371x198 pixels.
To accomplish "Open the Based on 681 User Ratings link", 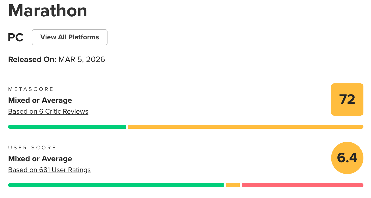I will coord(49,170).
